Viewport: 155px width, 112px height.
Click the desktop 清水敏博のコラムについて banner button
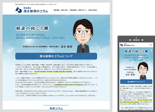[56, 56]
